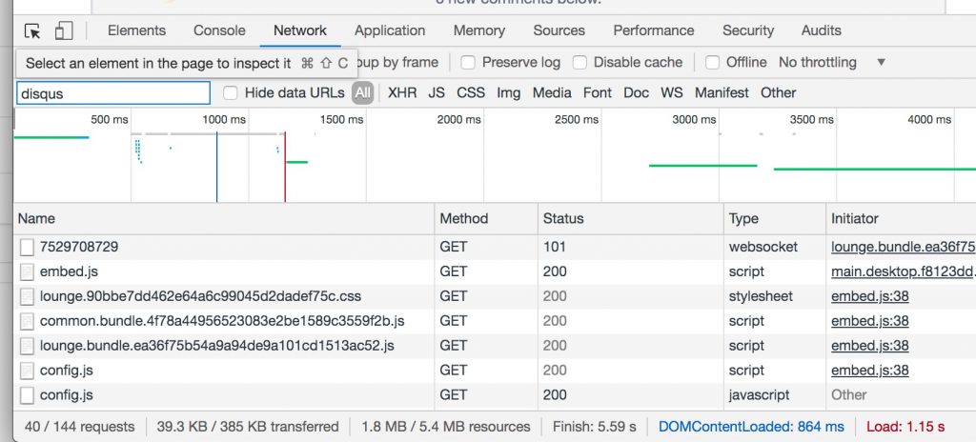Open the lounge.bundle.ea36f75 initiator link
Viewport: 976px width, 442px height.
pyautogui.click(x=904, y=247)
